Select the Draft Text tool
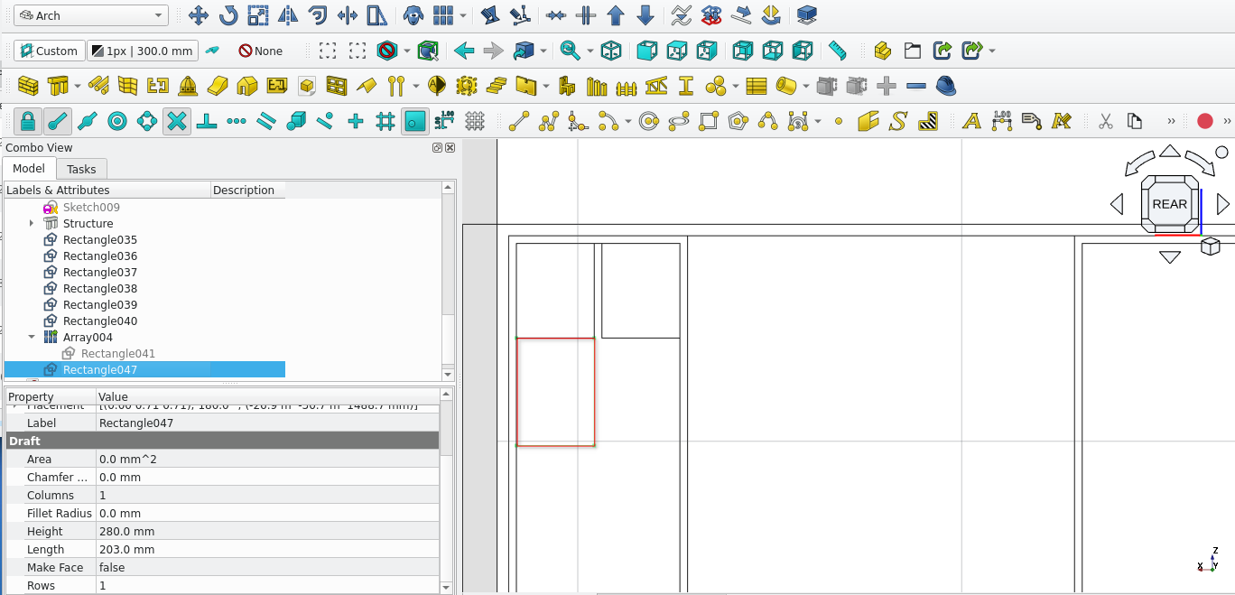The width and height of the screenshot is (1235, 595). coord(971,121)
